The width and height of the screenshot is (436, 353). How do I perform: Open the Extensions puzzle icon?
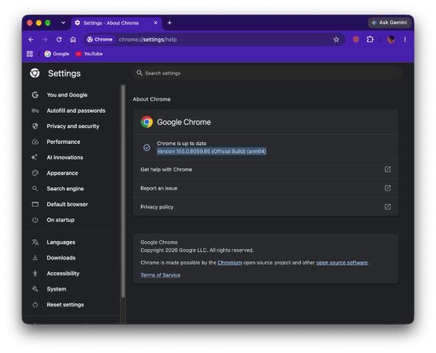(x=370, y=39)
